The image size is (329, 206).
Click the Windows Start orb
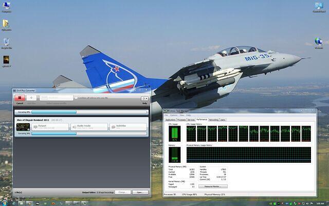[x=4, y=202]
